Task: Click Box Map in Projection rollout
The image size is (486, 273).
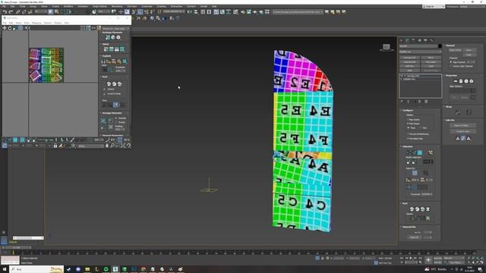Action: point(472,81)
